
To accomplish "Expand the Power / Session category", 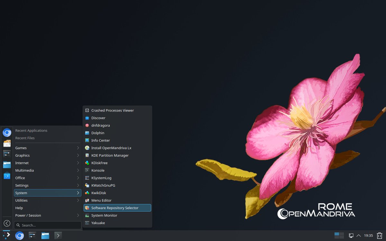I will 47,215.
